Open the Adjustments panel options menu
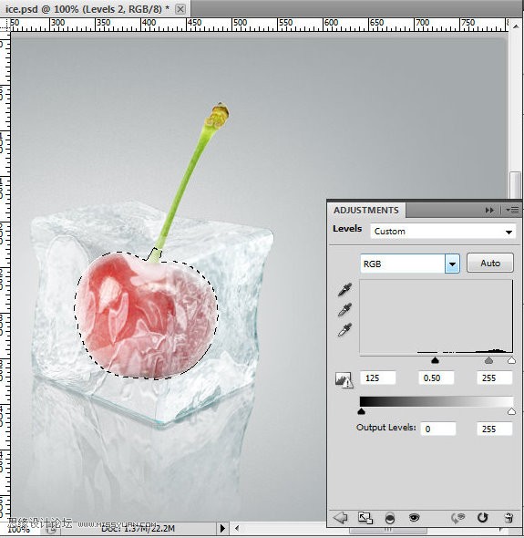Viewport: 524px width, 538px height. pos(512,210)
